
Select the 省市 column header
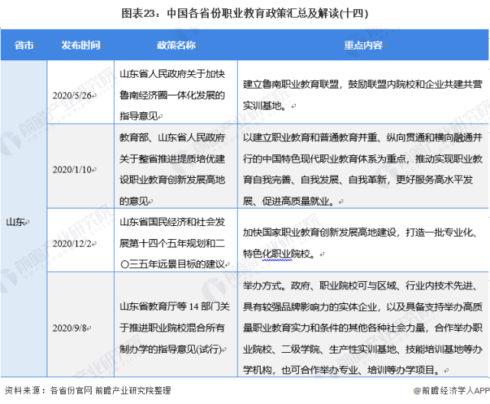click(x=24, y=45)
